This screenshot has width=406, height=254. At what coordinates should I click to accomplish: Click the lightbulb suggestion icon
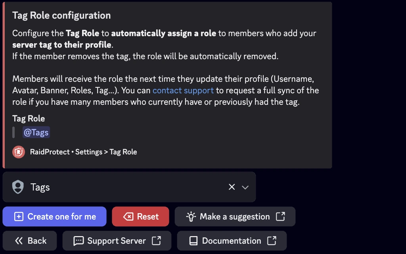(x=191, y=217)
